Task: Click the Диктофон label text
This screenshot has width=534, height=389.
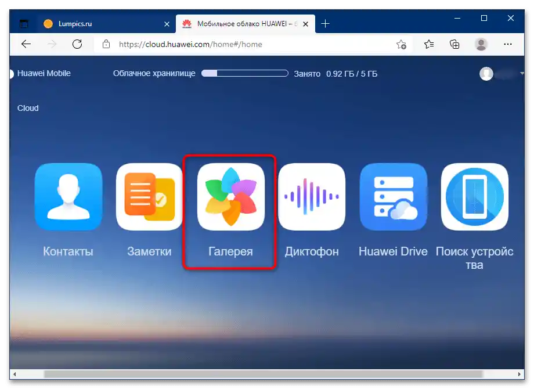Action: (312, 251)
